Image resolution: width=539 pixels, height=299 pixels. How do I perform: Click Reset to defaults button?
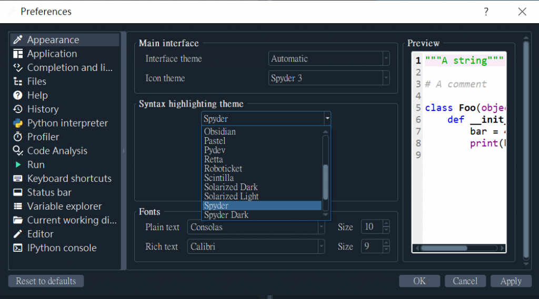46,281
